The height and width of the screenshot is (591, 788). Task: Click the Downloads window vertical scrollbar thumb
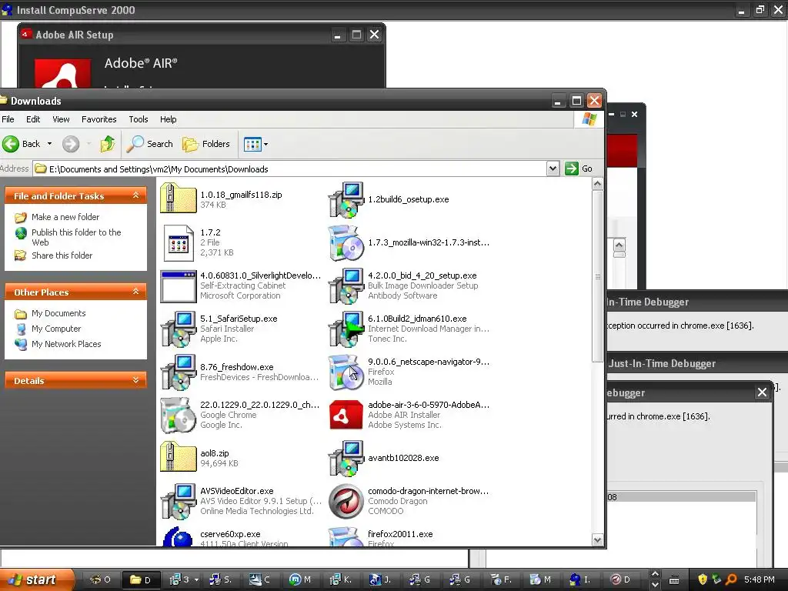click(597, 276)
